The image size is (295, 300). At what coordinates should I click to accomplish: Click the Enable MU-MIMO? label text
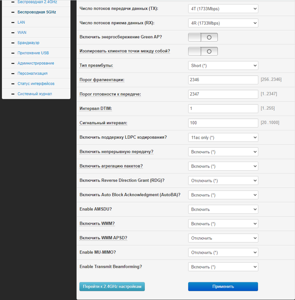98,252
